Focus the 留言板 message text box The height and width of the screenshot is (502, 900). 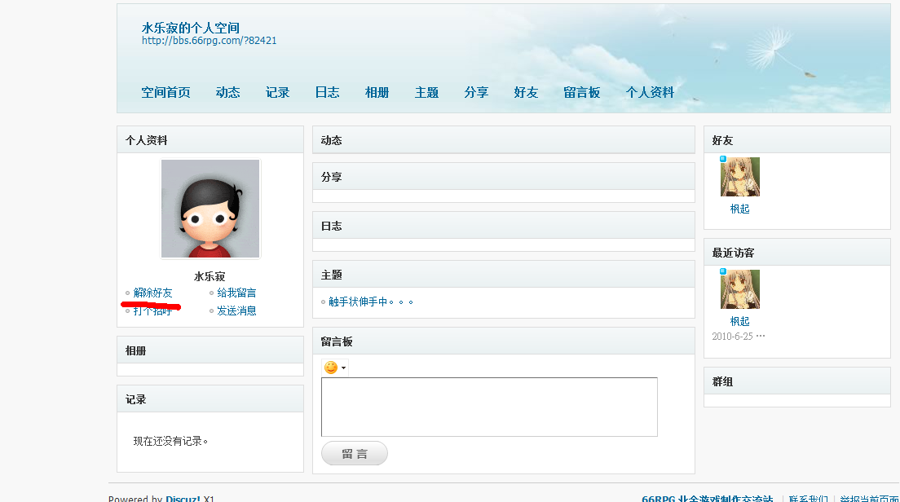coord(489,407)
